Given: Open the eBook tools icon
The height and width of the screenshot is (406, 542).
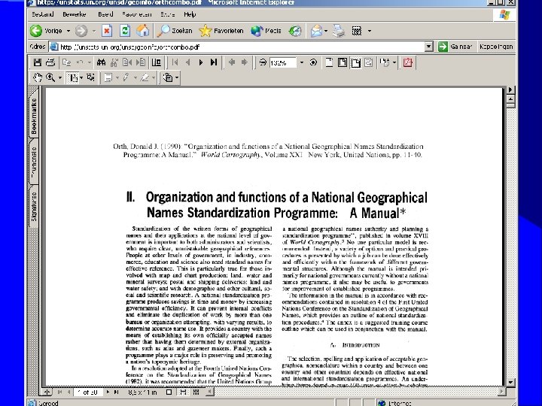Looking at the screenshot, I should [168, 77].
